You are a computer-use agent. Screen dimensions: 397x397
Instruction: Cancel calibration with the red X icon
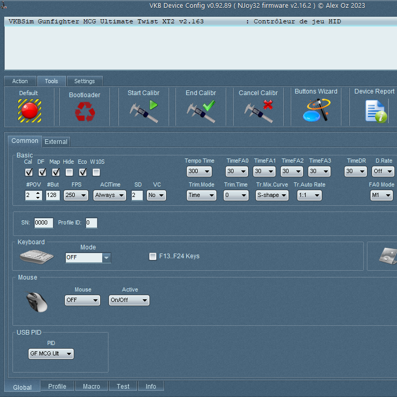coord(258,111)
